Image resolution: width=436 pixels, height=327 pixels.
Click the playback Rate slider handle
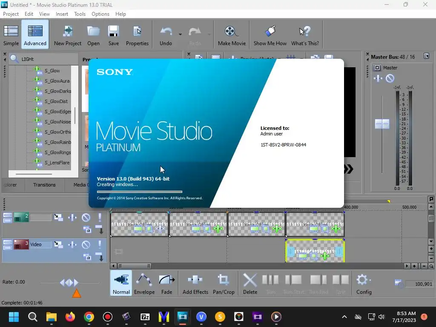pyautogui.click(x=69, y=283)
